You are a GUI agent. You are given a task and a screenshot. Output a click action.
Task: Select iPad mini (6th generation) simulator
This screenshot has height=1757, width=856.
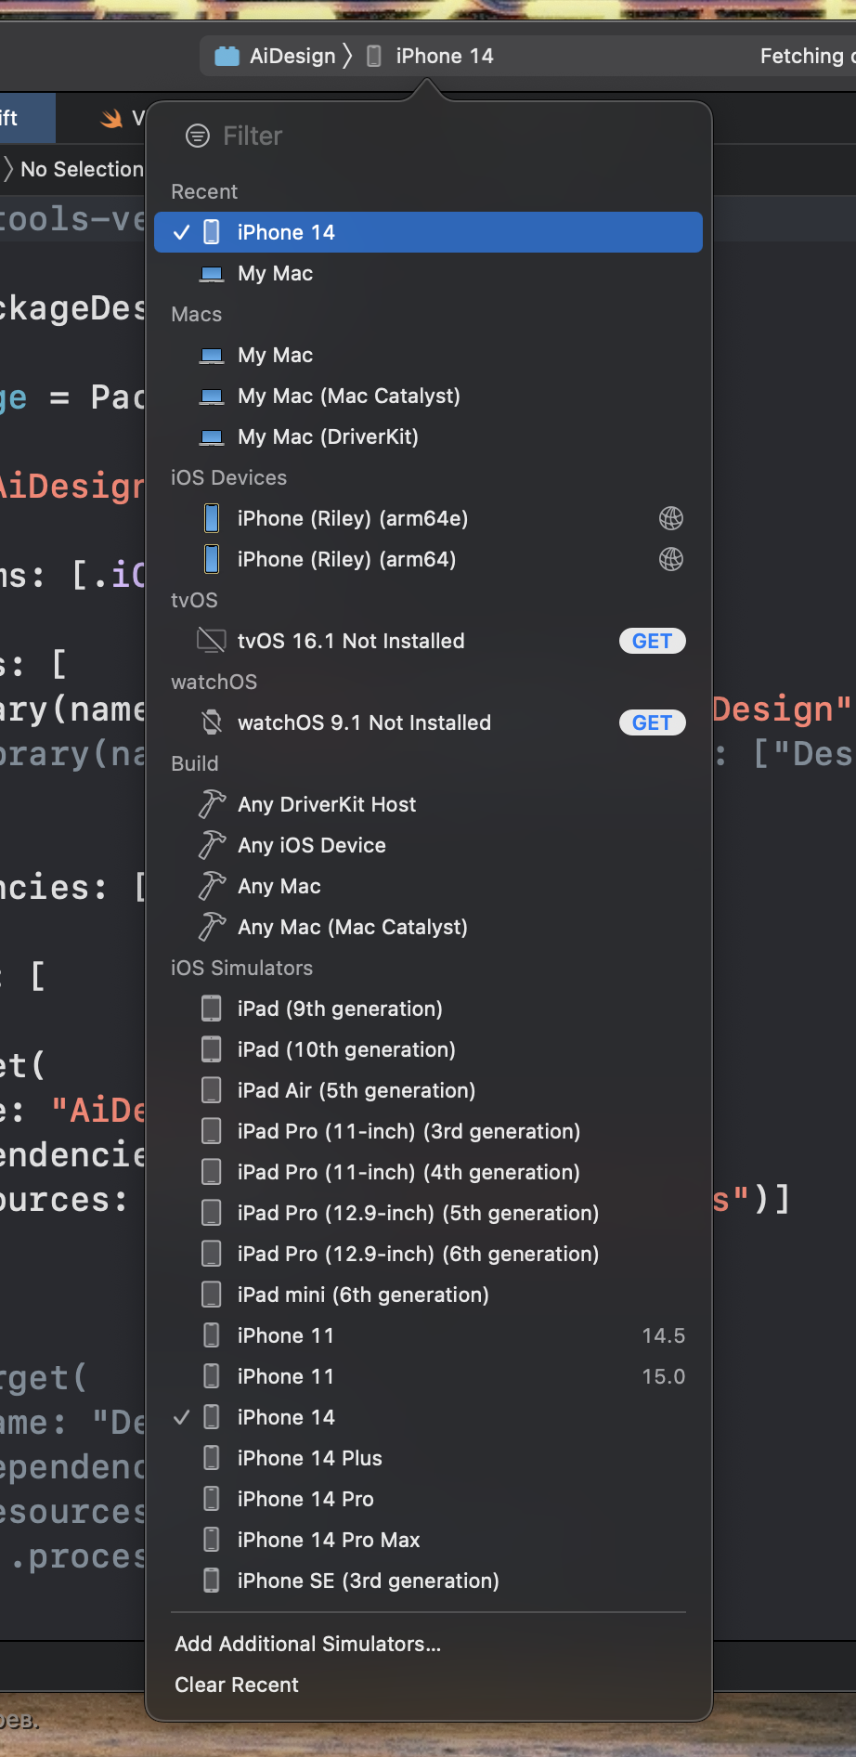(x=428, y=1295)
